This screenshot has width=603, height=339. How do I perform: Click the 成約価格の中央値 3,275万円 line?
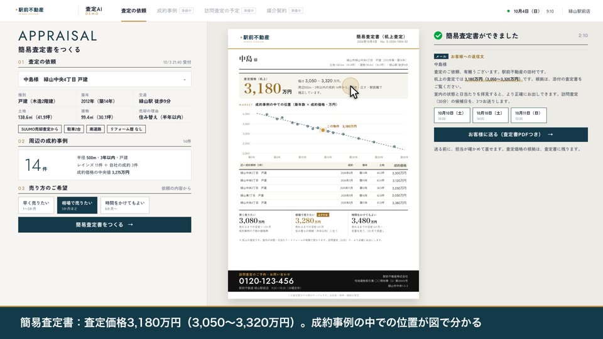tap(103, 173)
